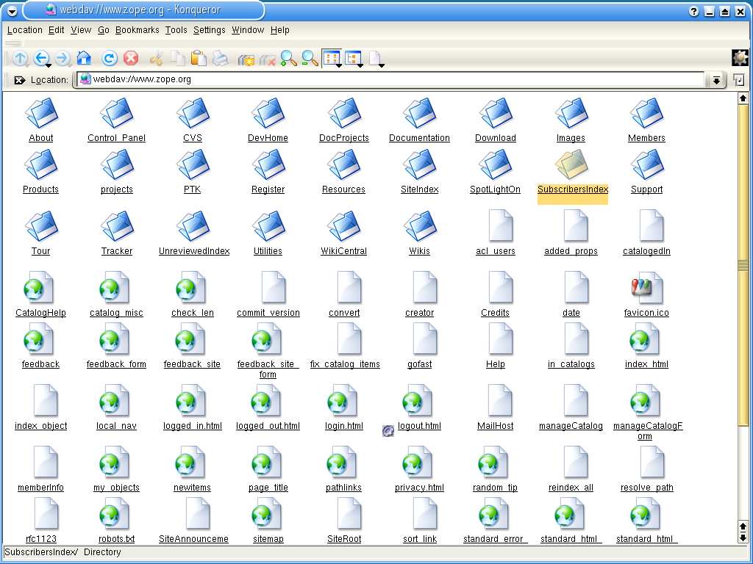Open the Control_Panel folder

click(117, 114)
